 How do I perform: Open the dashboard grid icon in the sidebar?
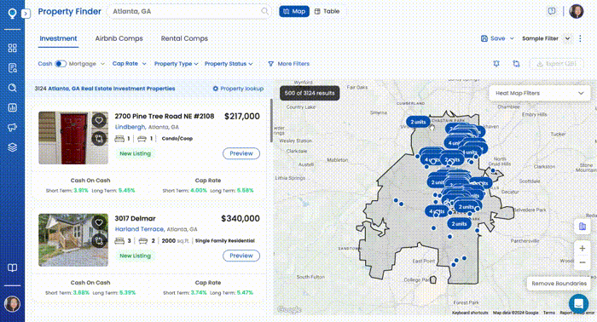[12, 48]
